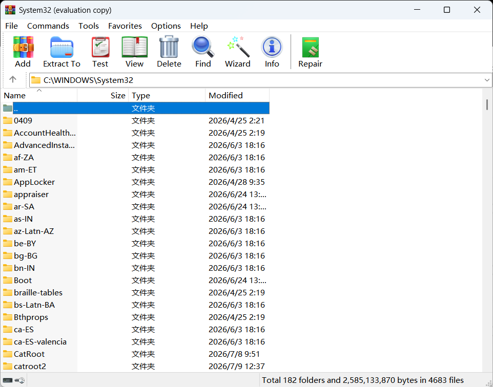
Task: Click the Boot folder icon
Action: coord(8,280)
